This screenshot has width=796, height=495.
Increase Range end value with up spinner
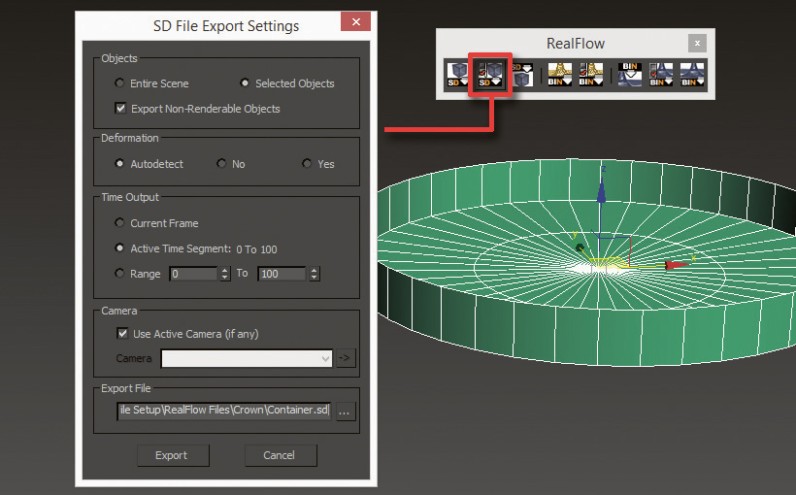coord(315,270)
